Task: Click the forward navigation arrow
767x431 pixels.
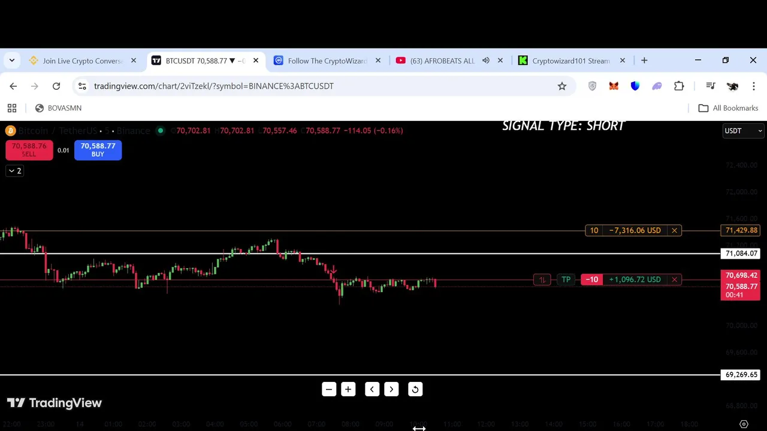Action: coord(35,86)
